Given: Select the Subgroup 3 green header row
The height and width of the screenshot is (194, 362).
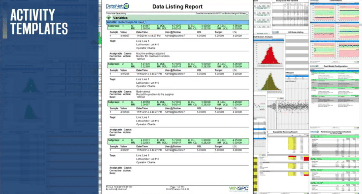Looking at the screenshot, I should (178, 103).
